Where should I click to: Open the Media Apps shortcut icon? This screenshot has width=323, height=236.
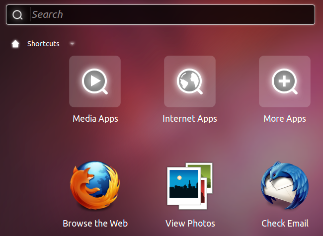[x=95, y=81]
